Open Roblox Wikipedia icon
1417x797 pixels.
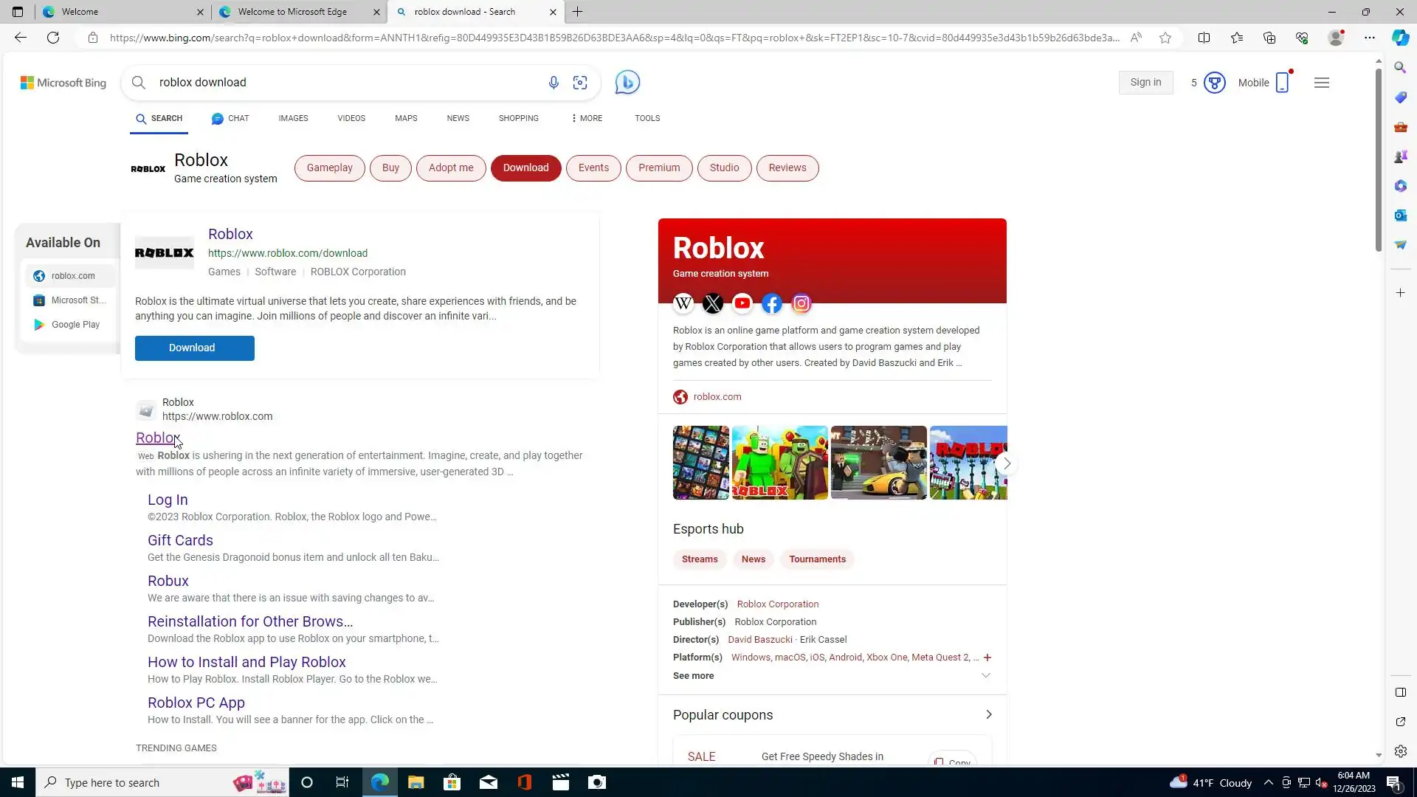point(683,303)
